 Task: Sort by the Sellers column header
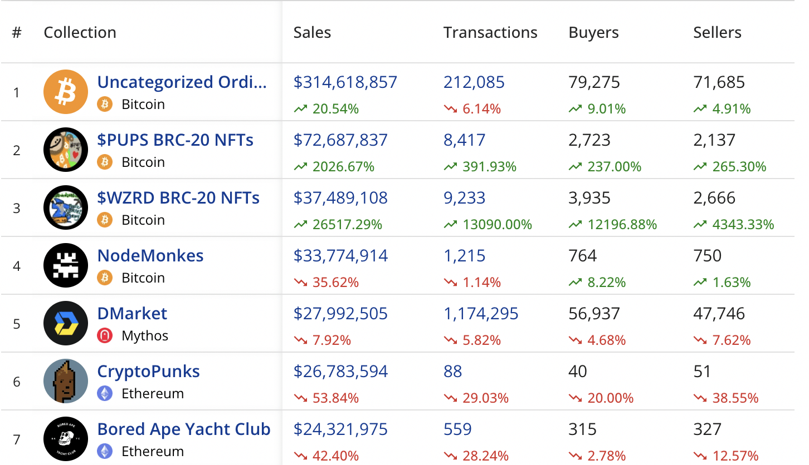pyautogui.click(x=717, y=33)
